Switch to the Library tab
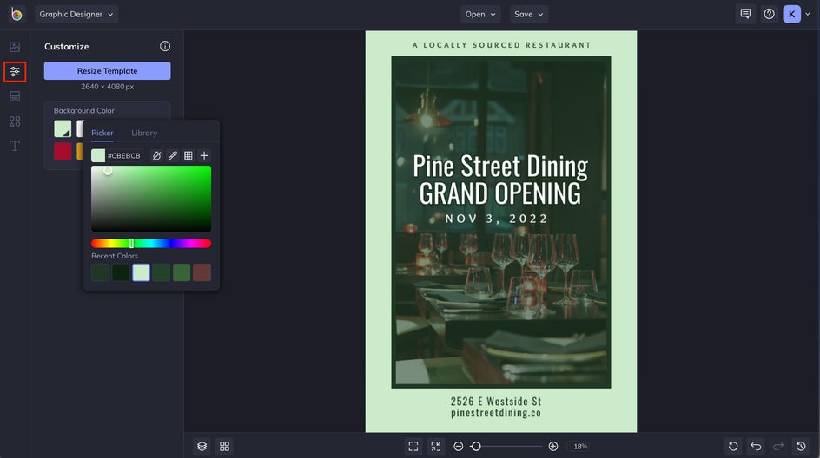820x458 pixels. point(144,133)
